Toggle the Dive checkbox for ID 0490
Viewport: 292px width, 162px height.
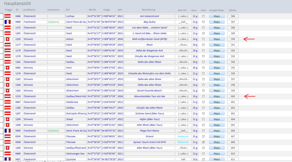(x=204, y=131)
